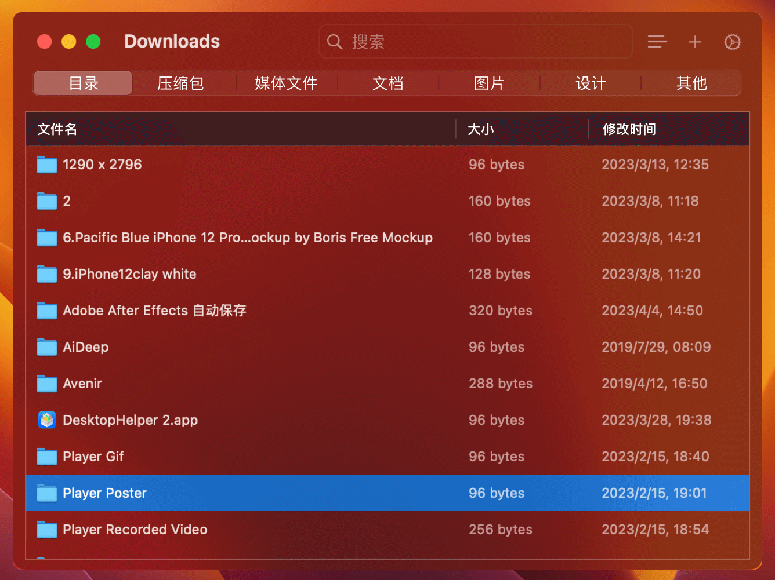Click the AiDeep folder icon

(47, 347)
